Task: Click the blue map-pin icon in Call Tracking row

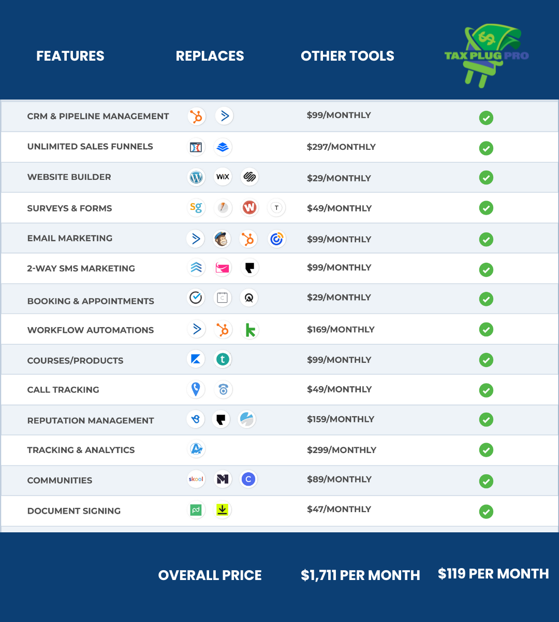Action: [x=196, y=389]
